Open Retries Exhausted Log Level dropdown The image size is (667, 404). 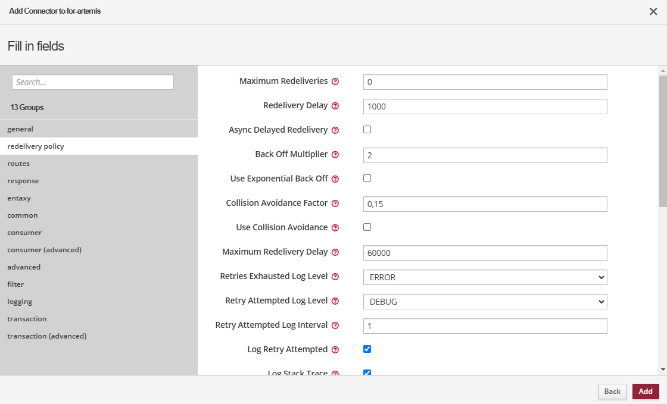[485, 277]
